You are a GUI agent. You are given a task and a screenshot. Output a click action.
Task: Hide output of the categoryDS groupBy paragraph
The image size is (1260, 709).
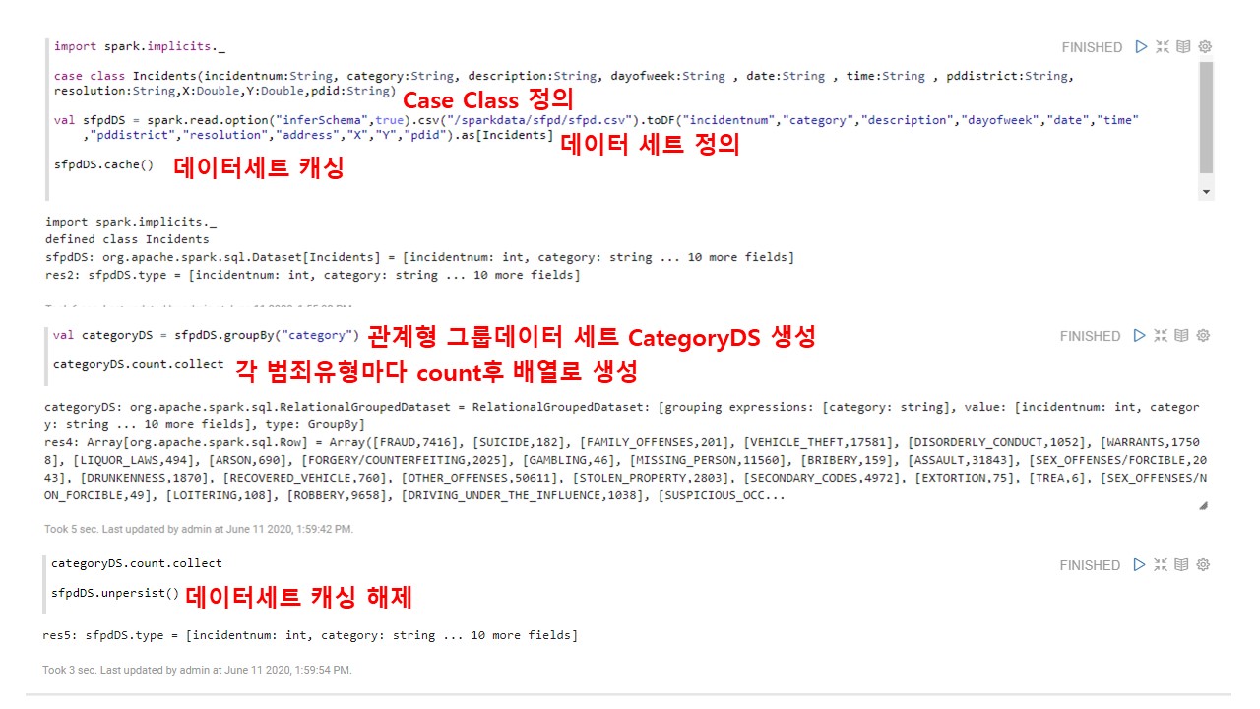tap(1182, 335)
